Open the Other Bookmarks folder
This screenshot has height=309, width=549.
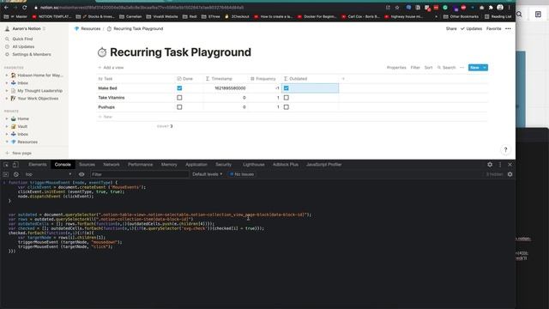pos(461,16)
